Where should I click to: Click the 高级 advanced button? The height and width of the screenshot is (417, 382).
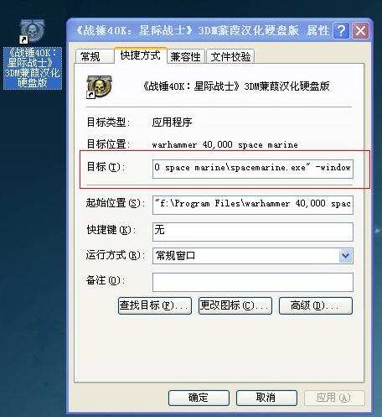click(316, 305)
